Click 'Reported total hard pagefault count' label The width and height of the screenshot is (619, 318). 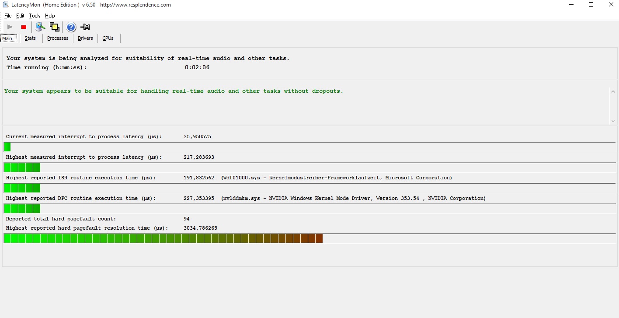click(x=61, y=219)
